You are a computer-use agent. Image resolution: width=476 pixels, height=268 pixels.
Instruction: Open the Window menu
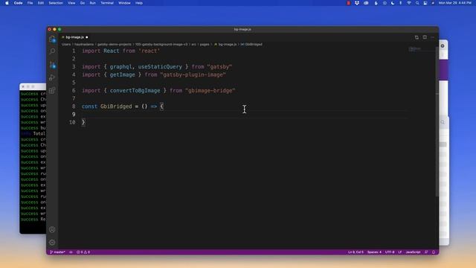coord(124,3)
